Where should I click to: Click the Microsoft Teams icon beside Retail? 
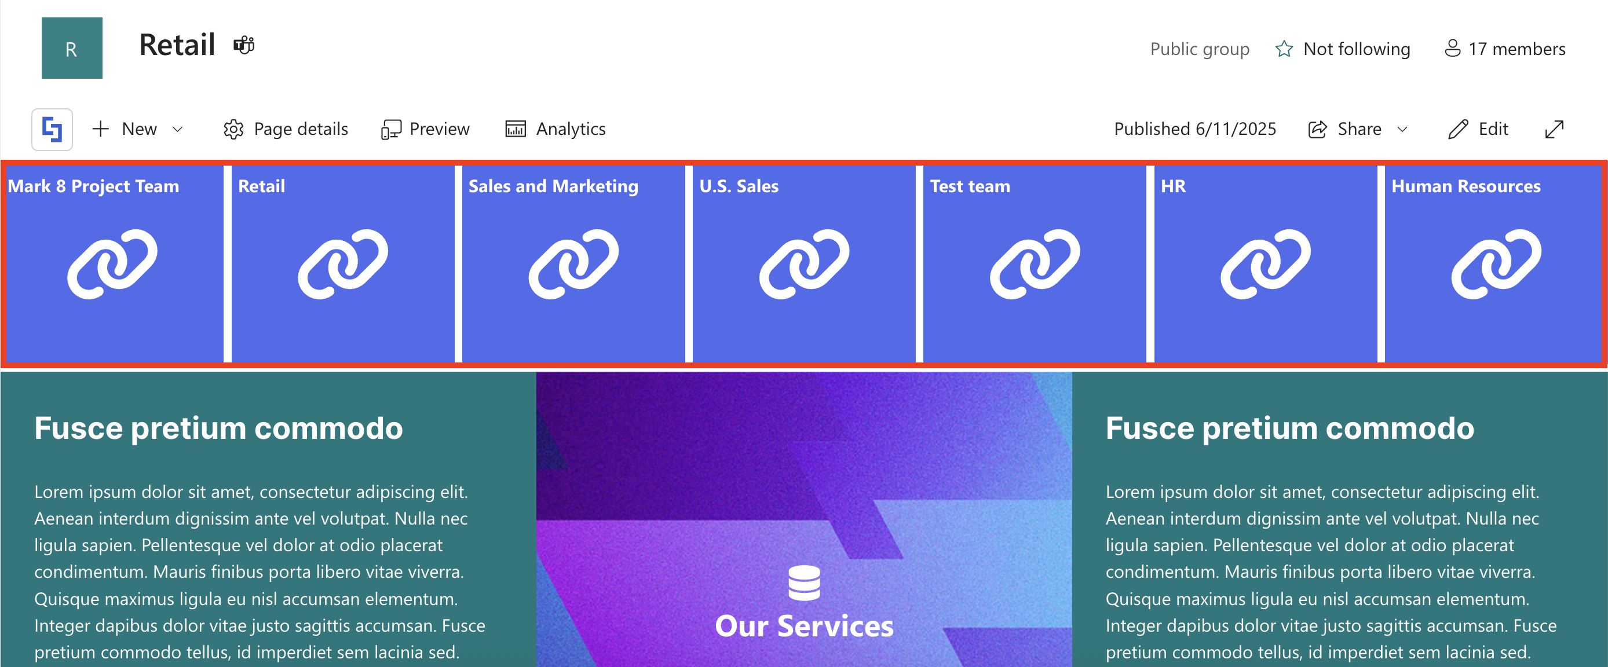pos(244,45)
